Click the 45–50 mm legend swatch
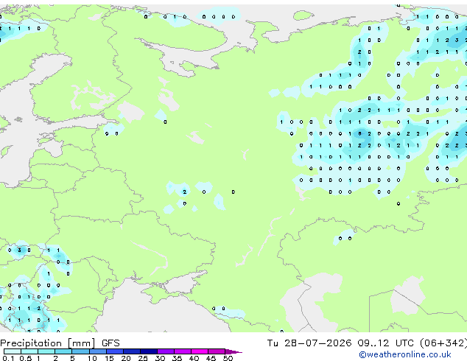 (x=217, y=351)
